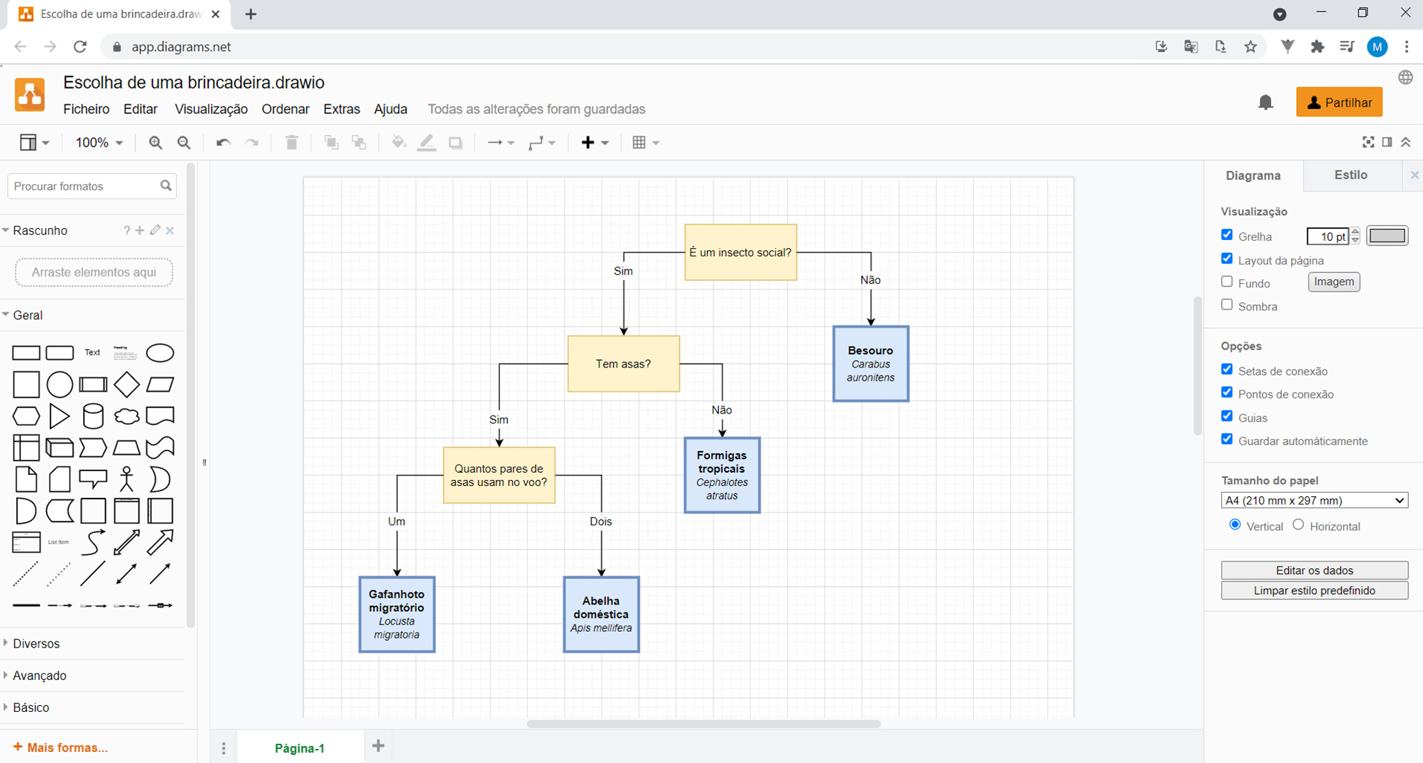Click the Imagem background button

click(1334, 281)
